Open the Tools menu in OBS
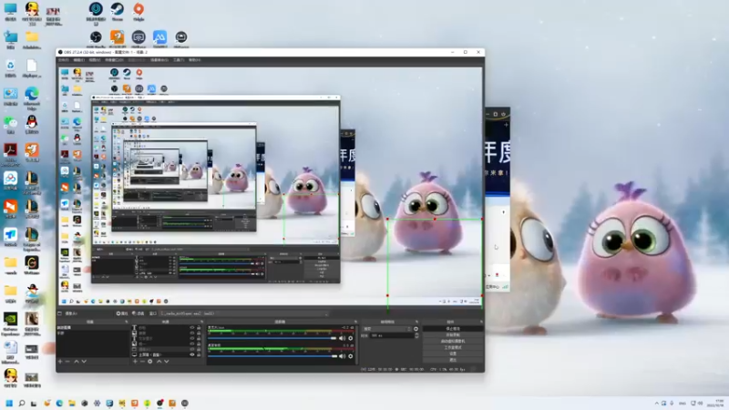Viewport: 729px width, 410px height. (179, 60)
